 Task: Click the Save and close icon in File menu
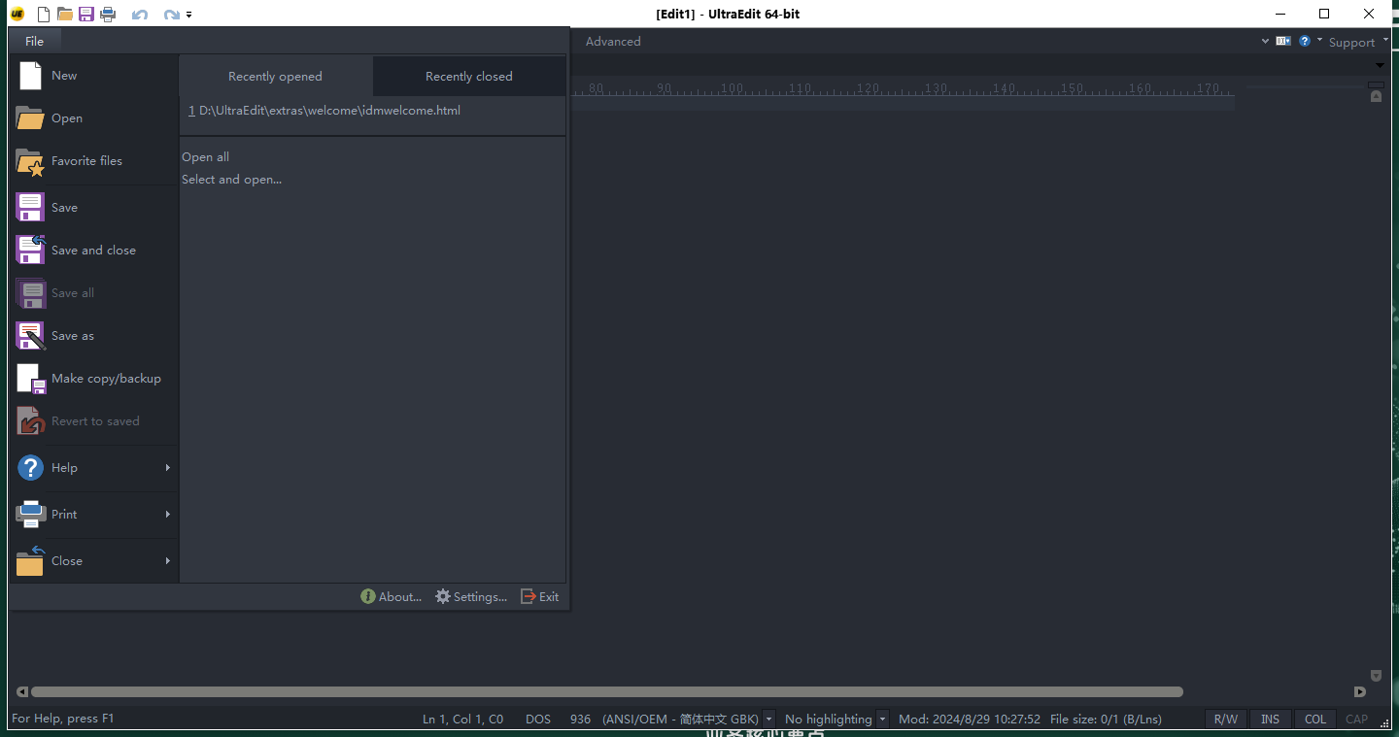(30, 250)
